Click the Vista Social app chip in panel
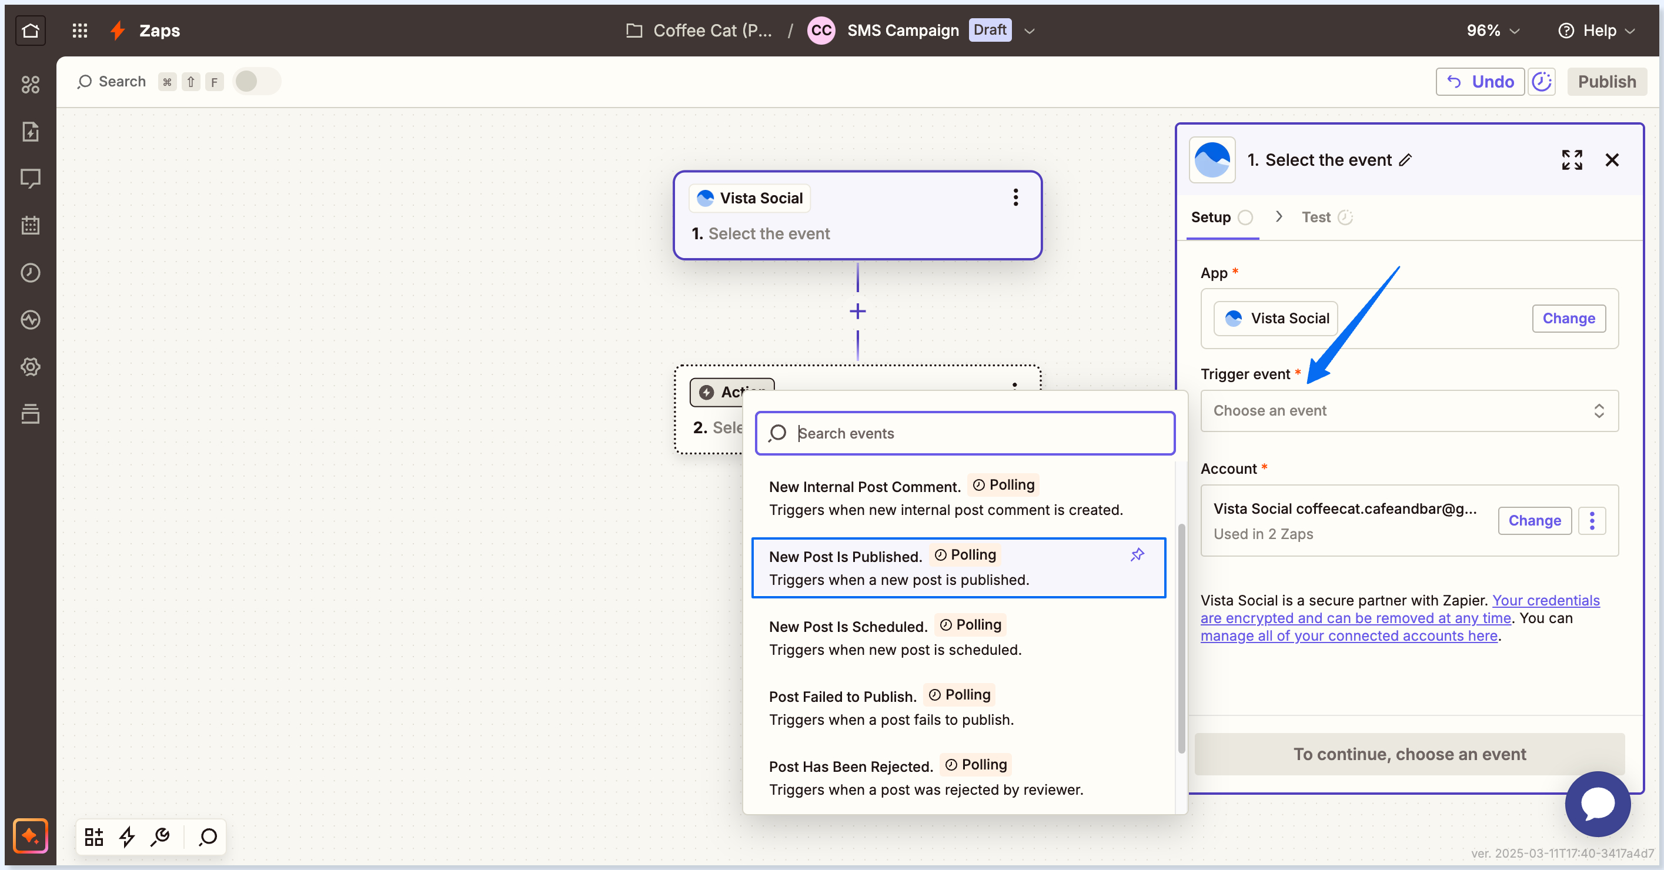The height and width of the screenshot is (870, 1664). point(1275,319)
